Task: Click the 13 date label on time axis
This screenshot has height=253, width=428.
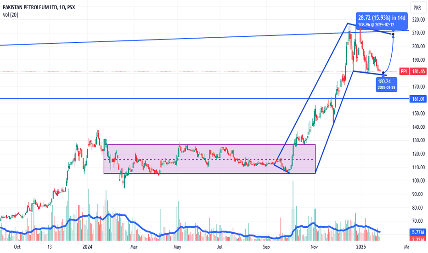Action: pos(50,247)
